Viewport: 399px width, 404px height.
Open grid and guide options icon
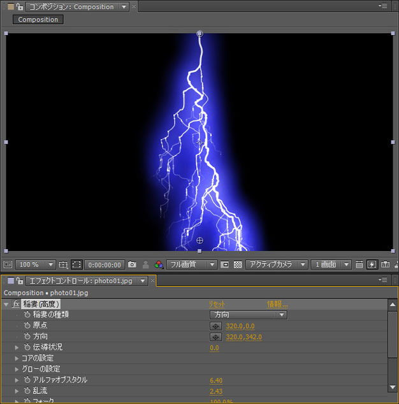63,264
